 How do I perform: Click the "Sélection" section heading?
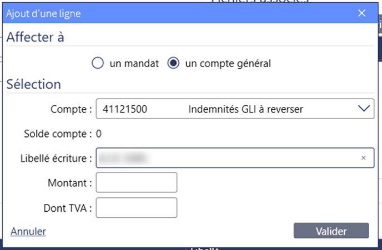click(x=33, y=85)
